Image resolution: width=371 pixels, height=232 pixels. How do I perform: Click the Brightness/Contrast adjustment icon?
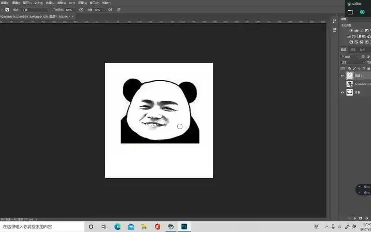[351, 30]
